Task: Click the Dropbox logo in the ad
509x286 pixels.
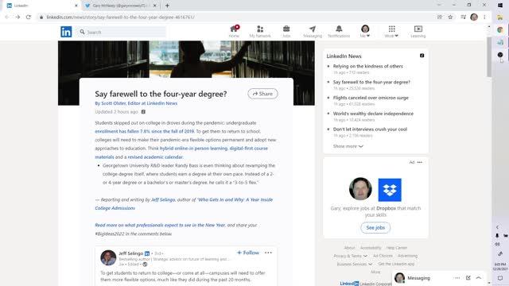Action: point(390,190)
